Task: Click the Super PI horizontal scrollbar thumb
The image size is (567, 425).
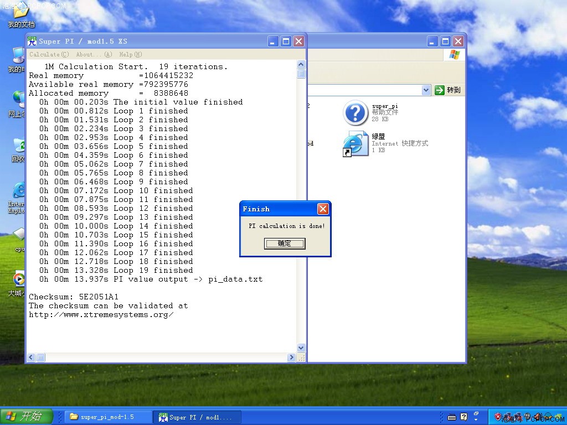Action: 40,357
